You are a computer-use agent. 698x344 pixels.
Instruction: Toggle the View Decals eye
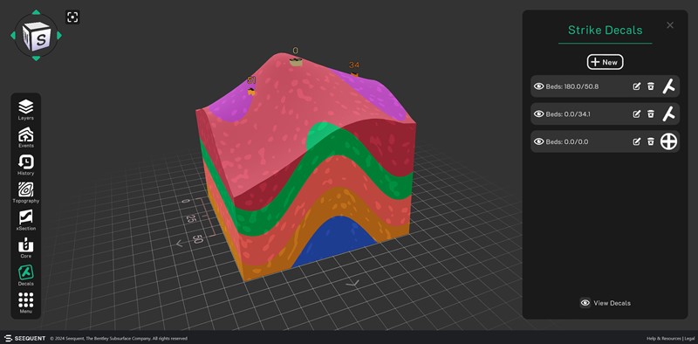click(585, 303)
